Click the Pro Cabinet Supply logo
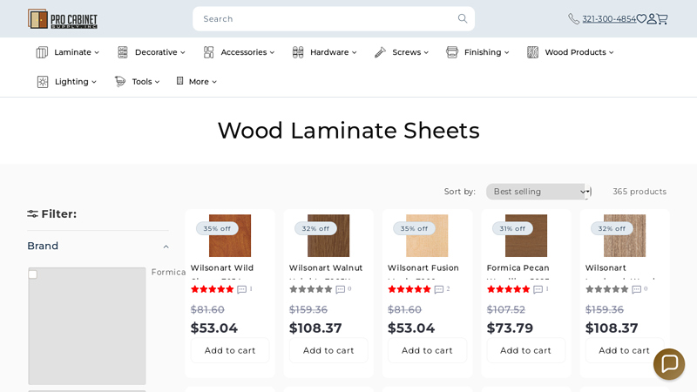This screenshot has width=697, height=392. (62, 19)
